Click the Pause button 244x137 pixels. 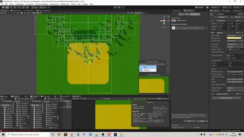point(119,7)
